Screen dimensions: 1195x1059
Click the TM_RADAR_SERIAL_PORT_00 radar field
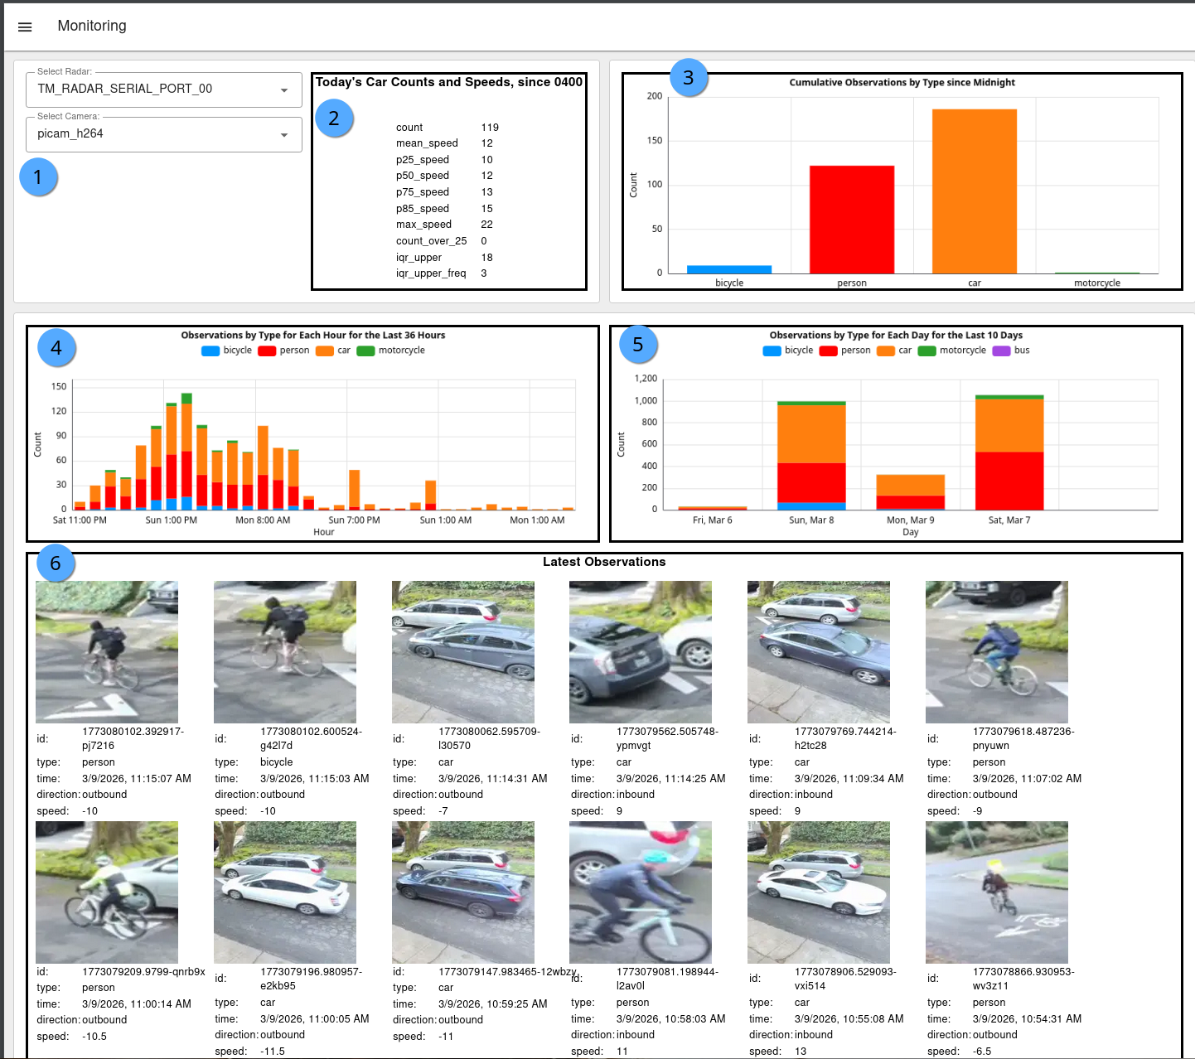(x=164, y=89)
